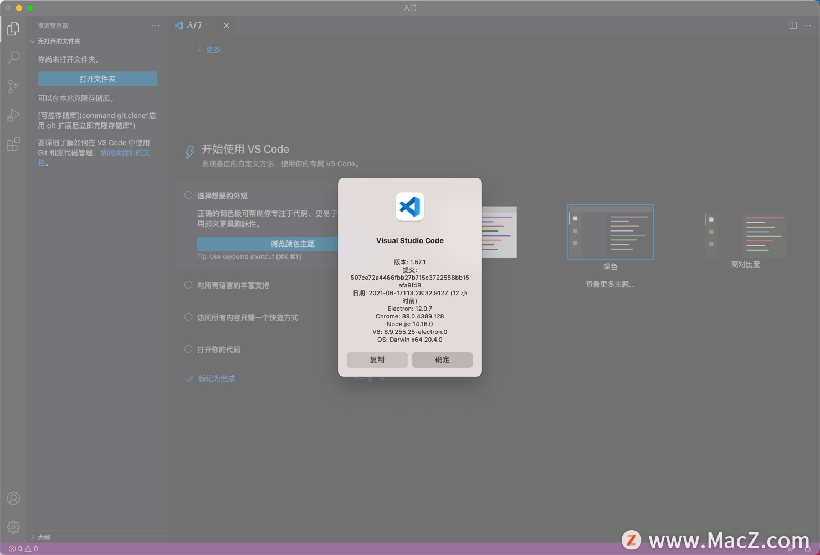Click the 资源管理器 panel title

tap(53, 25)
